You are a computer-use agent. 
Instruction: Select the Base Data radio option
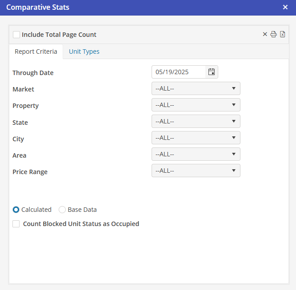(62, 210)
